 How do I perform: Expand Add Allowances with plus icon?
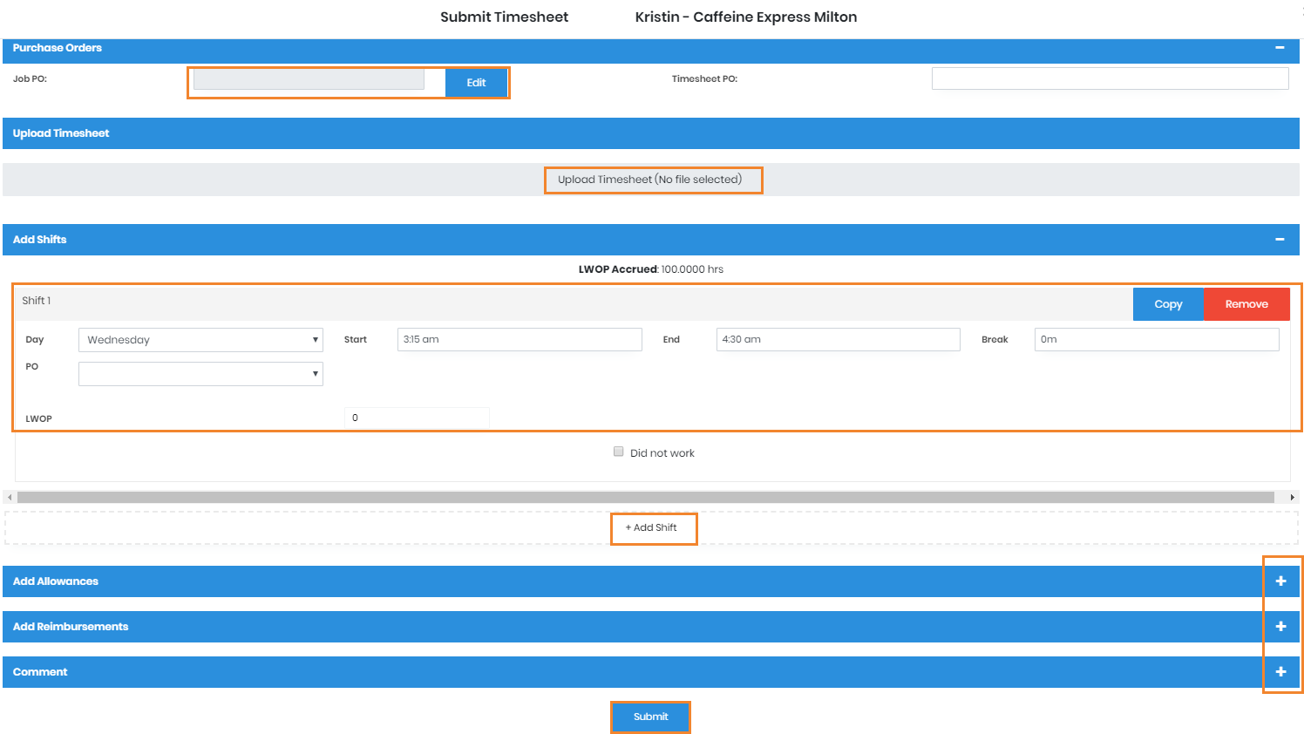tap(1280, 581)
